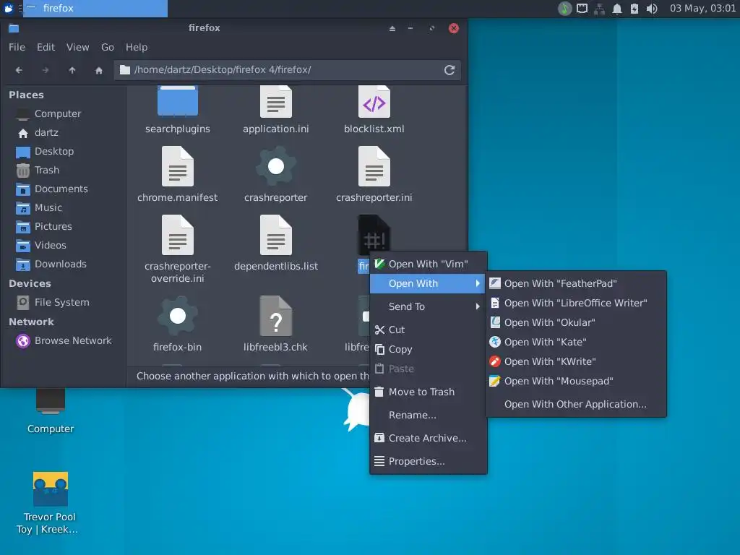Open the whisker menu in top panel

[9, 9]
